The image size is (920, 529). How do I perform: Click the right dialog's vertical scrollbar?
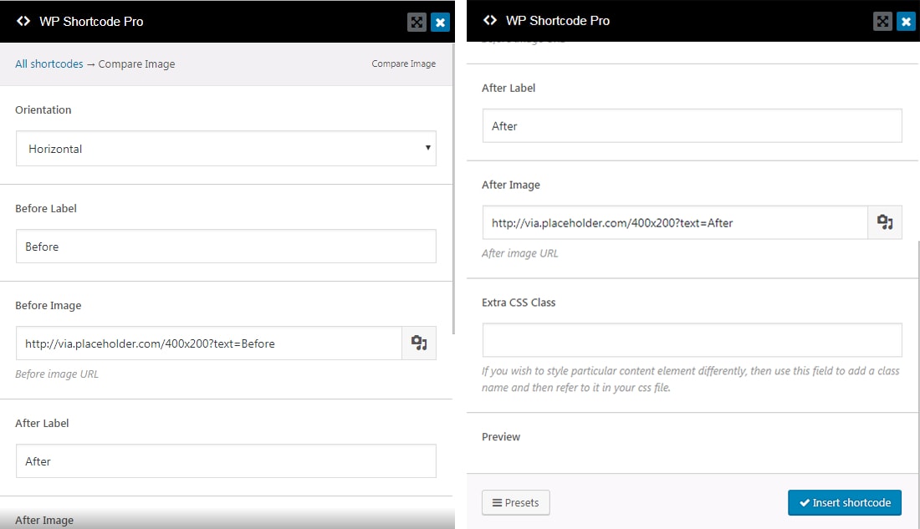[918, 359]
